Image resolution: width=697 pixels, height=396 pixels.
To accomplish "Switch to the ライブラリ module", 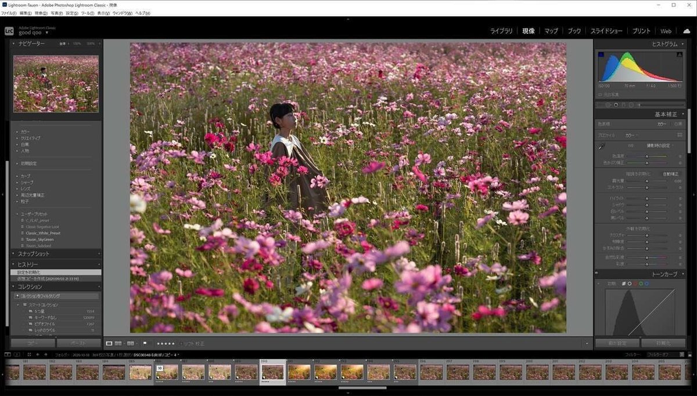I will tap(501, 31).
